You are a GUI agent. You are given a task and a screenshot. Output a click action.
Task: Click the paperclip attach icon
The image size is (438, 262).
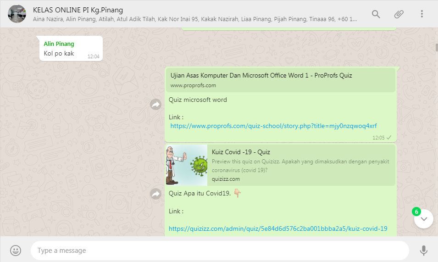click(399, 14)
